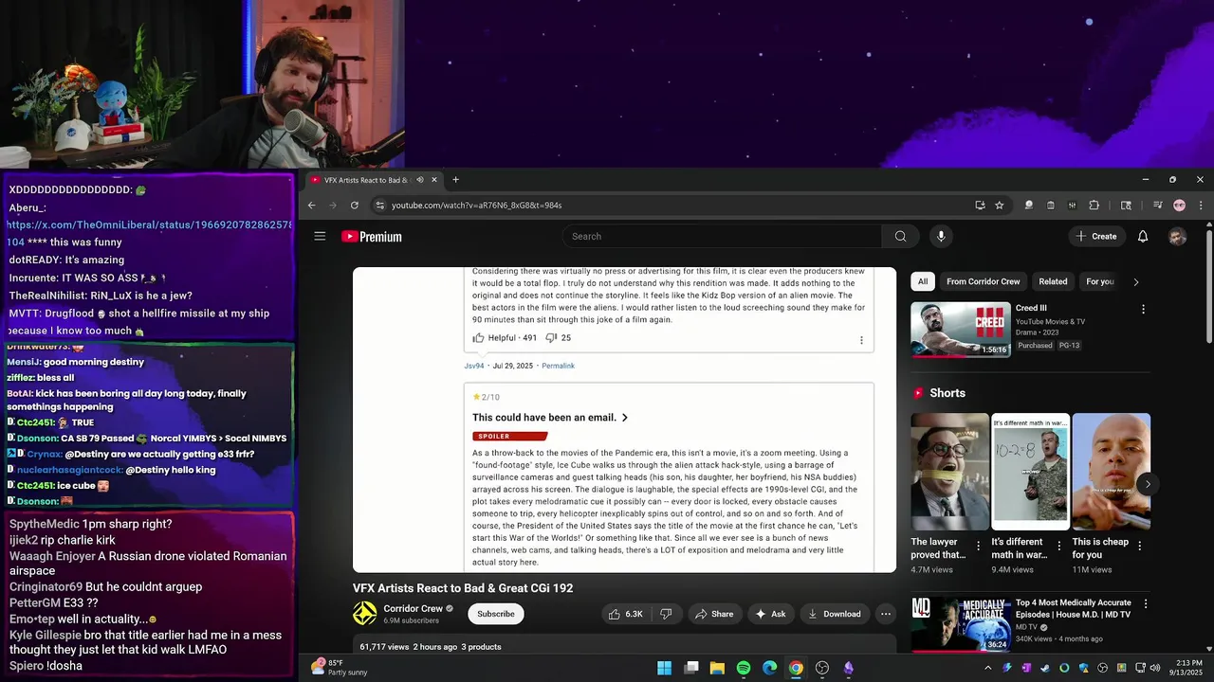Like the video with 6.3K likes
1214x682 pixels.
coord(626,614)
